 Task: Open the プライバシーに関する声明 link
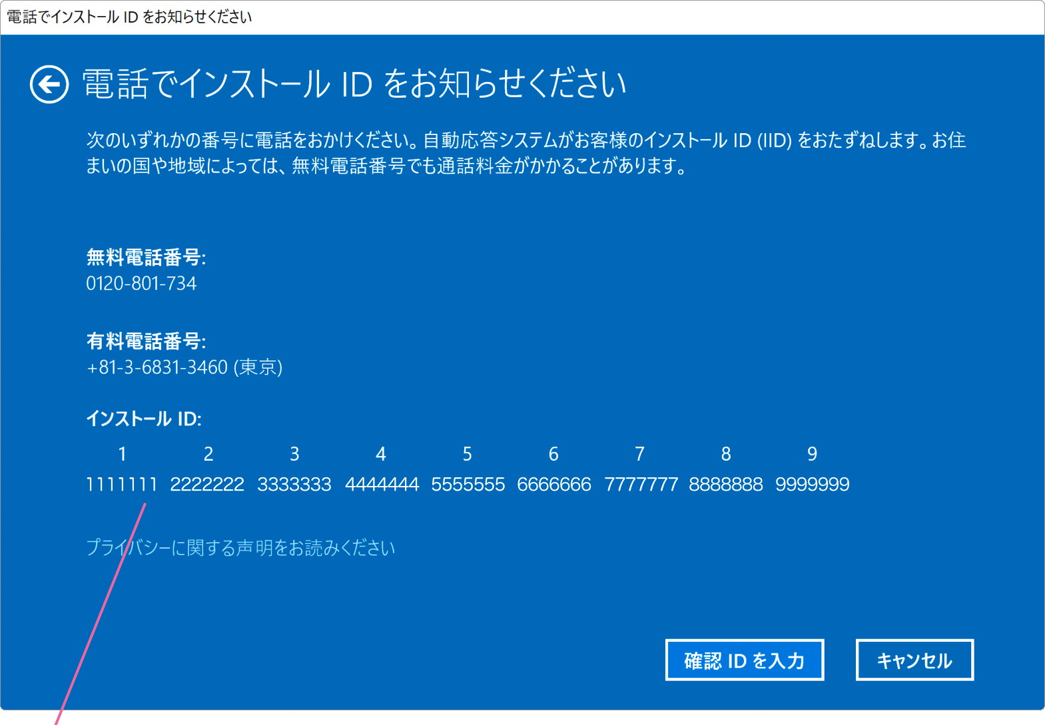tap(240, 548)
